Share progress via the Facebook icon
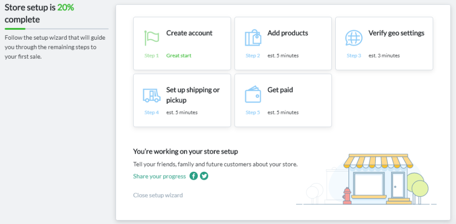 tap(194, 176)
